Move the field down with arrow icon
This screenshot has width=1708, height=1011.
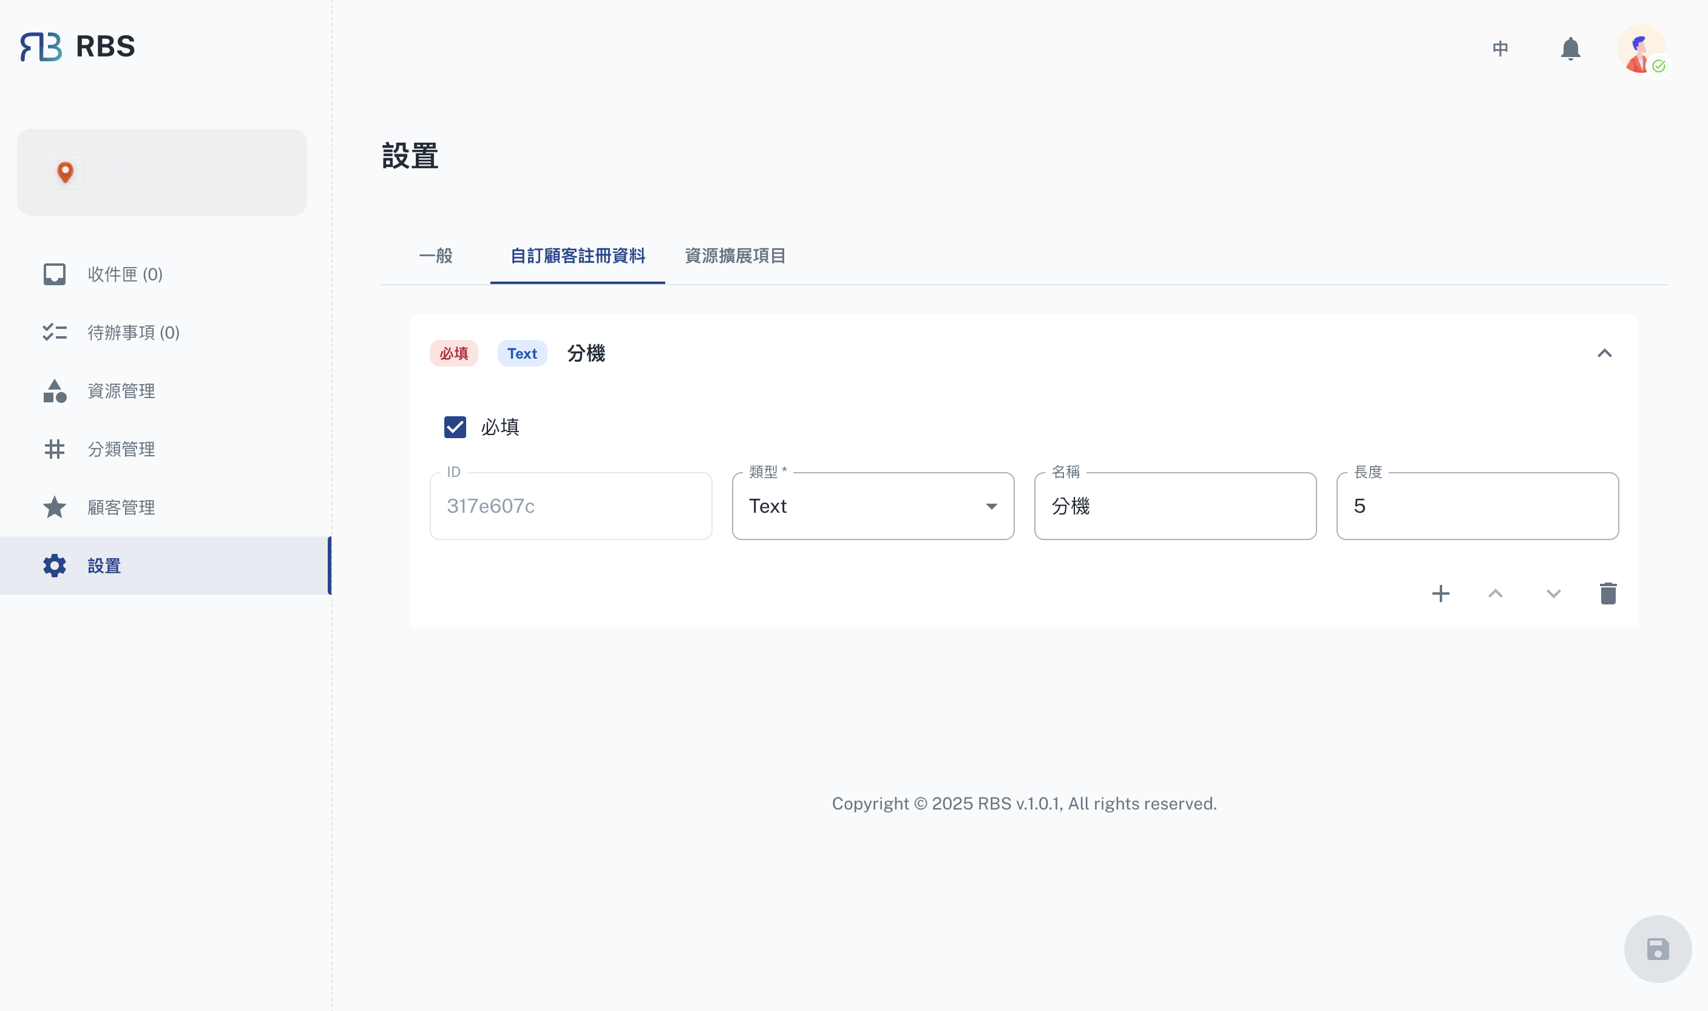point(1553,593)
